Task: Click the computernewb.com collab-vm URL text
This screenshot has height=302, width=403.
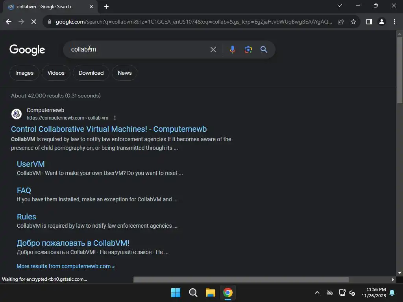Action: click(67, 118)
